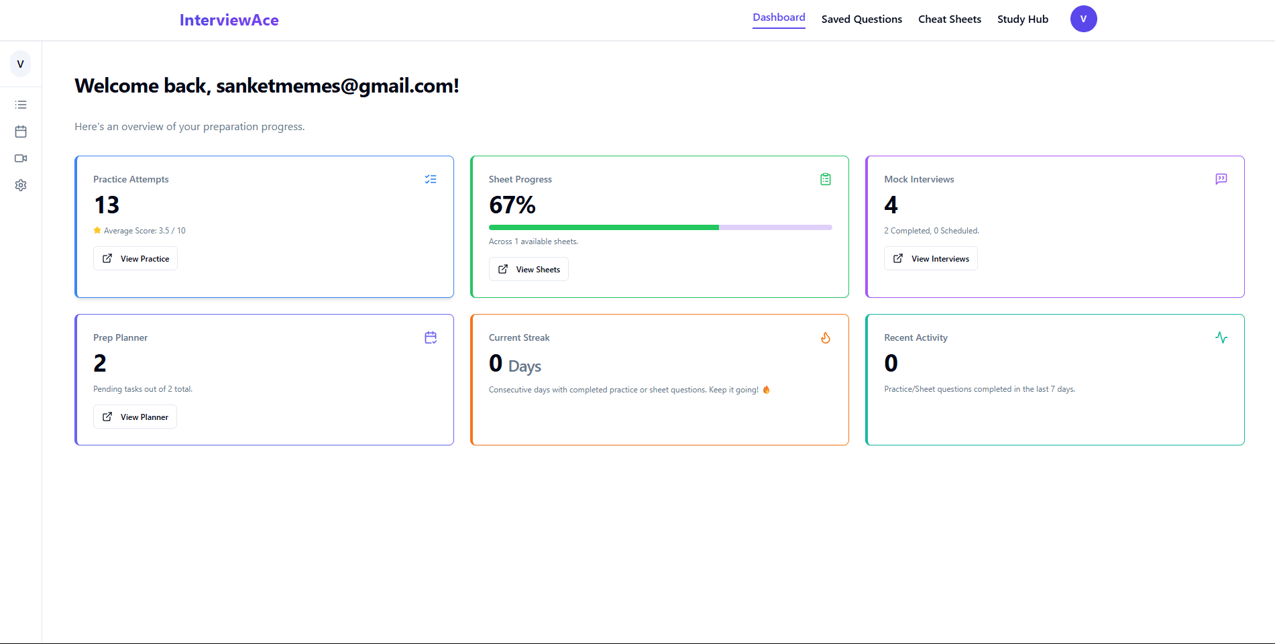The image size is (1275, 644).
Task: Click the video camera sidebar icon
Action: [21, 158]
